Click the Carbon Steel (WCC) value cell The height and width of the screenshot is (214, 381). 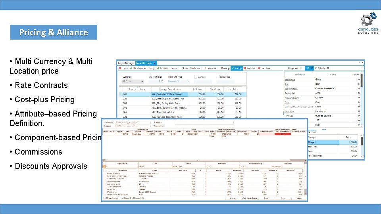coord(333,88)
